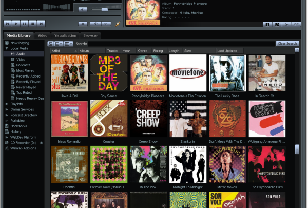This screenshot has height=208, width=308.
Task: Click the last button in the info pane toolbar
Action: 296,24
